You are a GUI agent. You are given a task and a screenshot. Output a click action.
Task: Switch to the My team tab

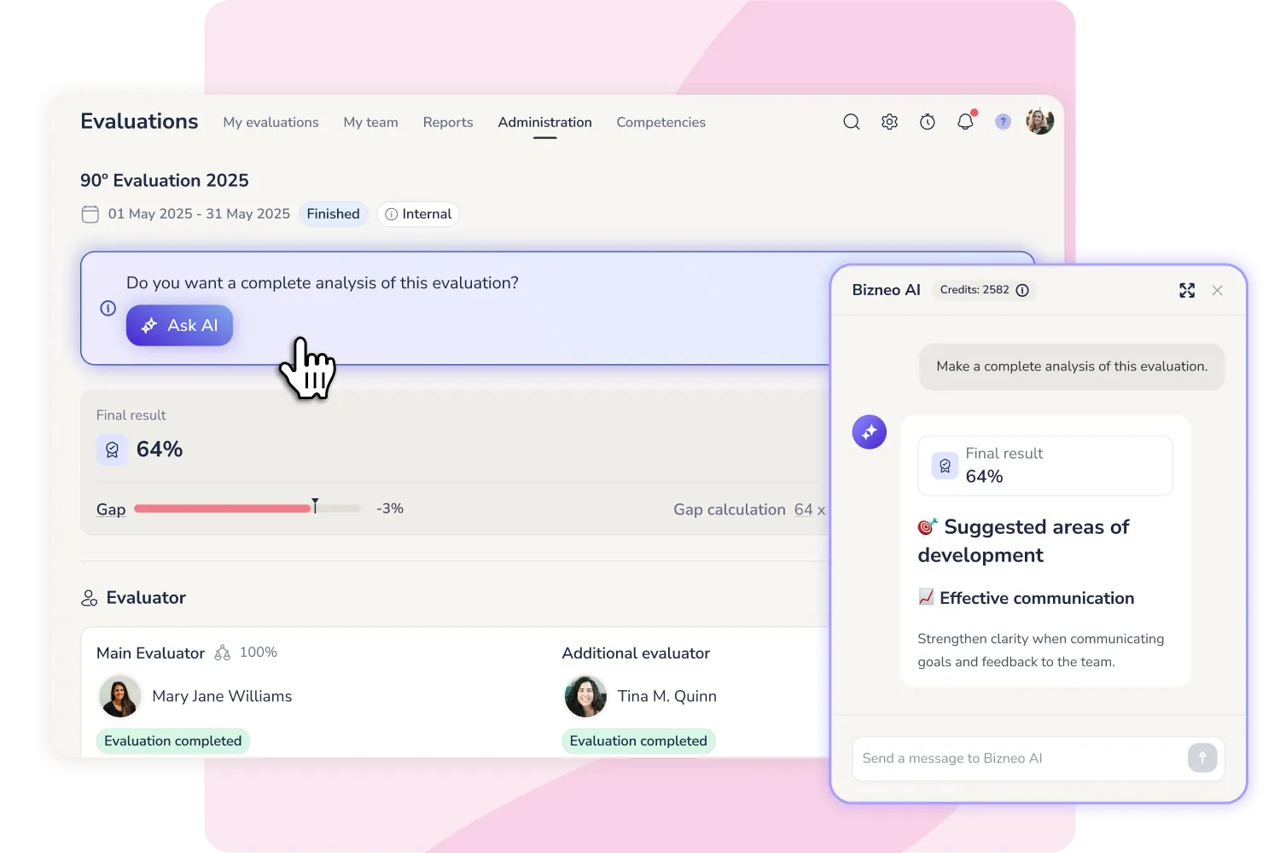[370, 123]
